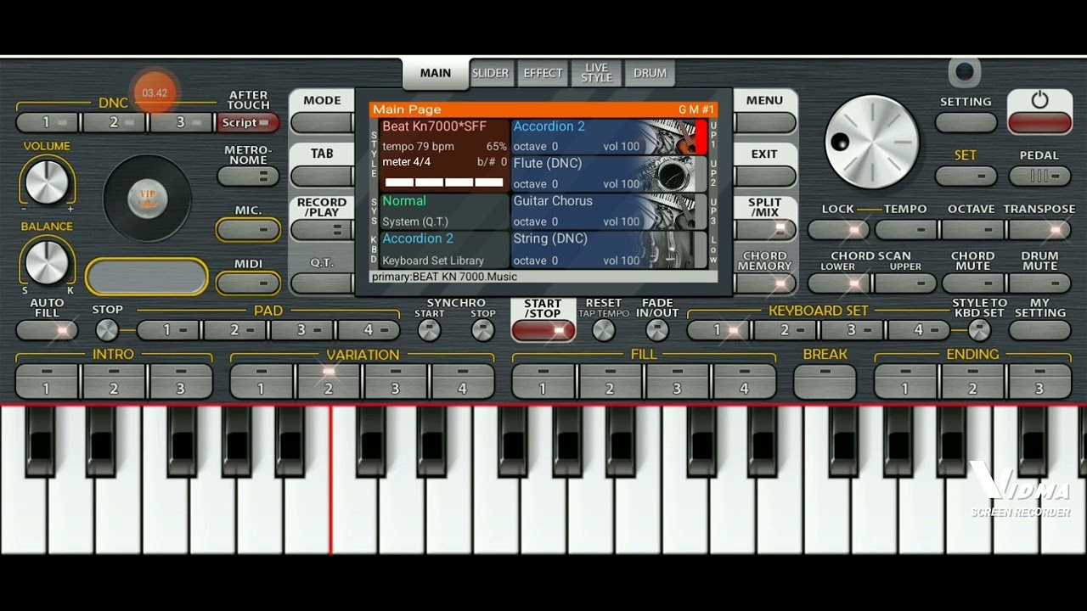
Task: Click the blank display below the VIP disc
Action: [x=147, y=277]
